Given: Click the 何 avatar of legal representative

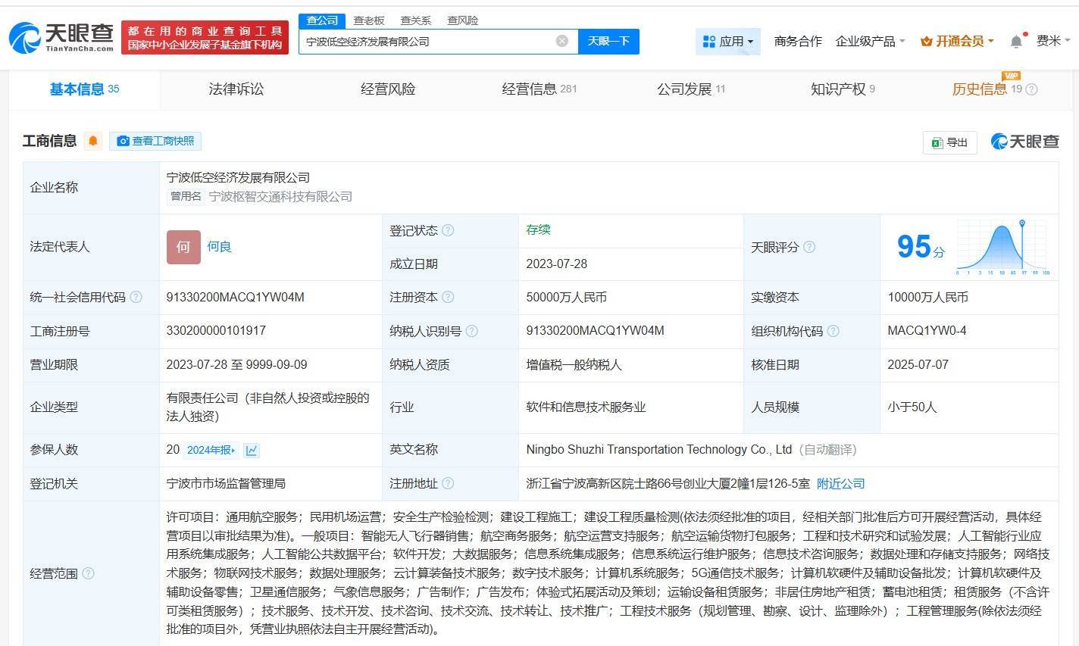Looking at the screenshot, I should tap(183, 247).
